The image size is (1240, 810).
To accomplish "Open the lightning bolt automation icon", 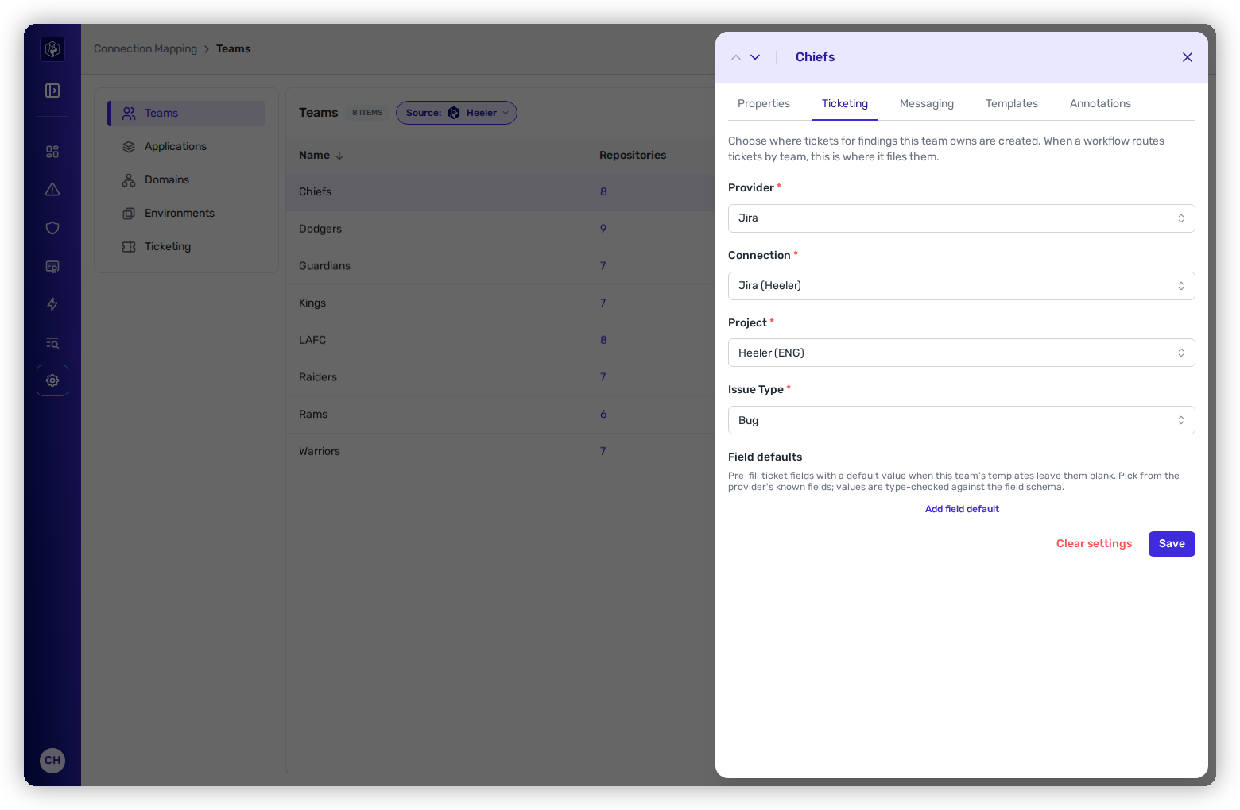I will (x=52, y=304).
